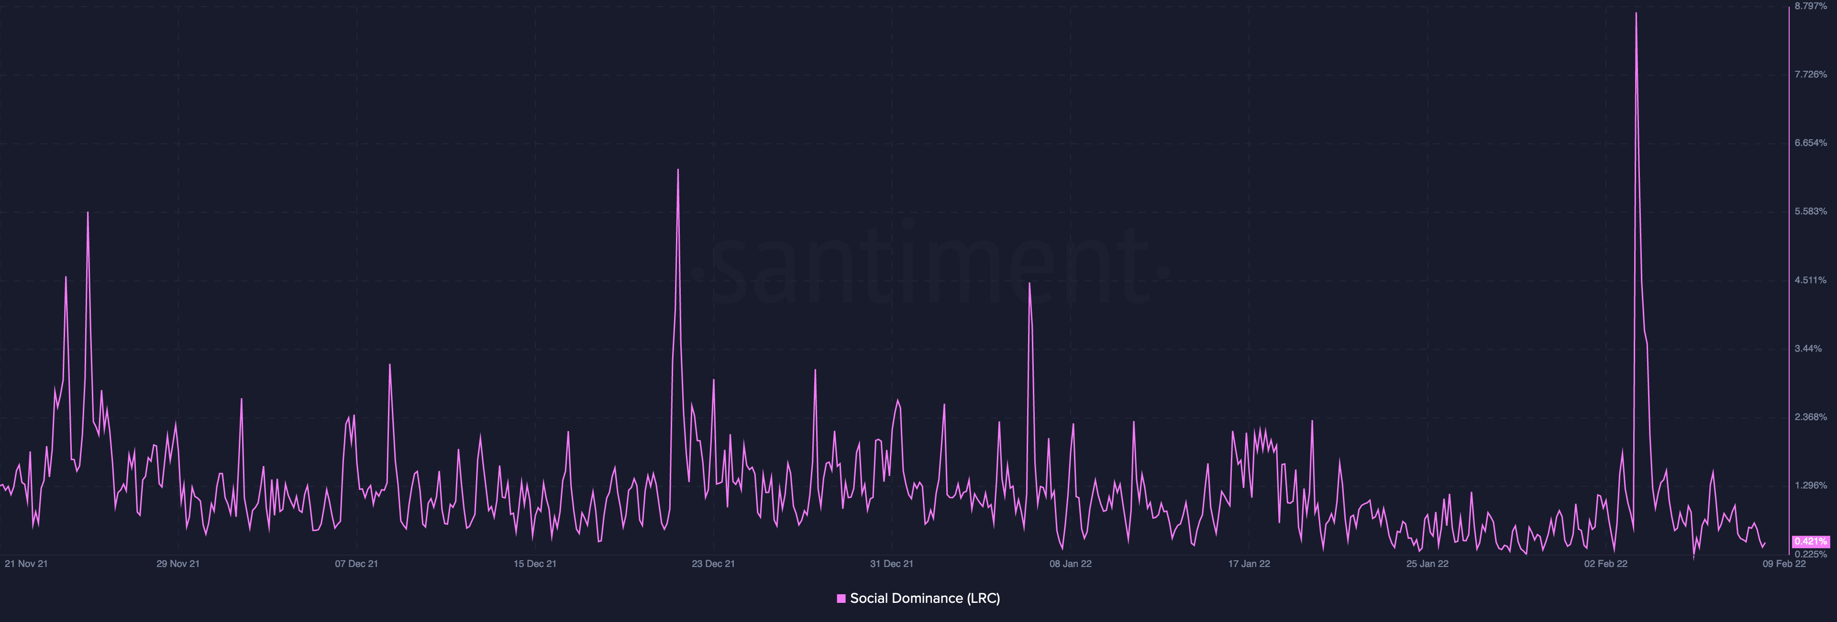Click the 23 Dec 21 date label

(713, 564)
